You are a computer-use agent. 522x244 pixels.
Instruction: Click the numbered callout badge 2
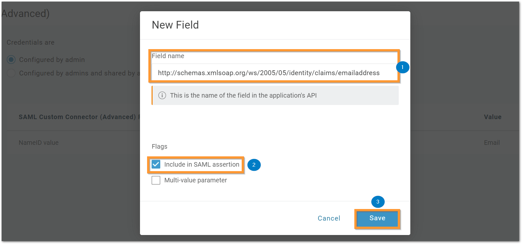click(254, 165)
